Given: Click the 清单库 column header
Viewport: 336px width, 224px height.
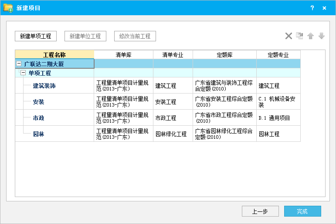Looking at the screenshot, I should 123,55.
